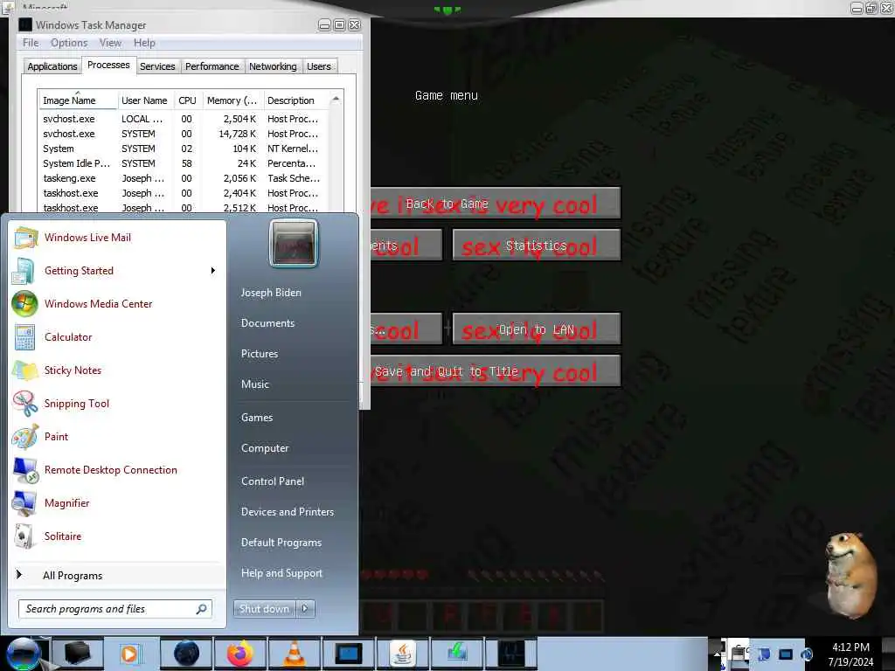This screenshot has width=895, height=671.
Task: Open Music from Start menu
Action: pyautogui.click(x=255, y=384)
